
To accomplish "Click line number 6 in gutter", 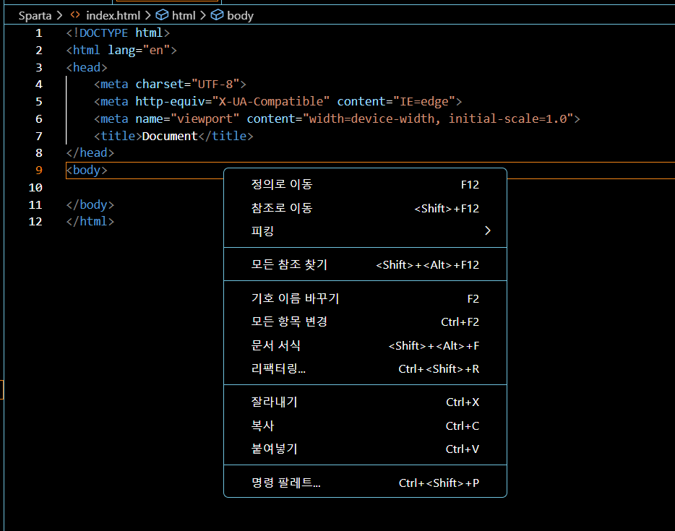I will 39,118.
